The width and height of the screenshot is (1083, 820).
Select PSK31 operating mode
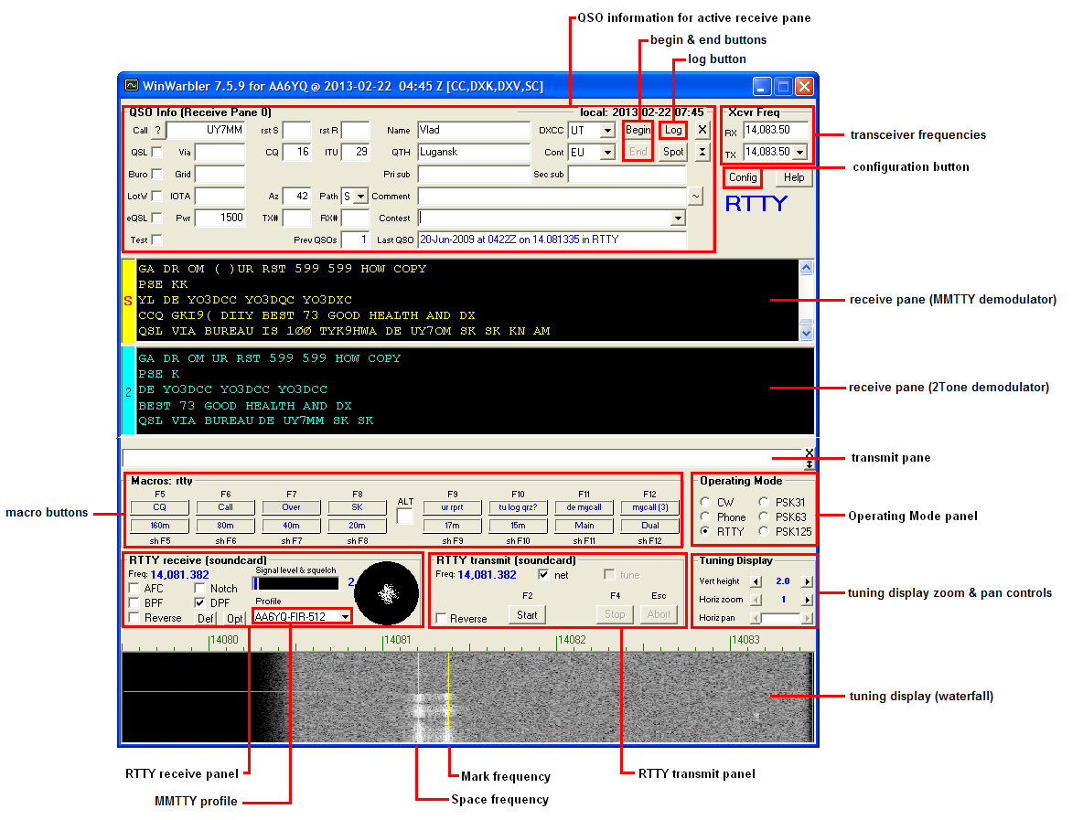pos(763,502)
